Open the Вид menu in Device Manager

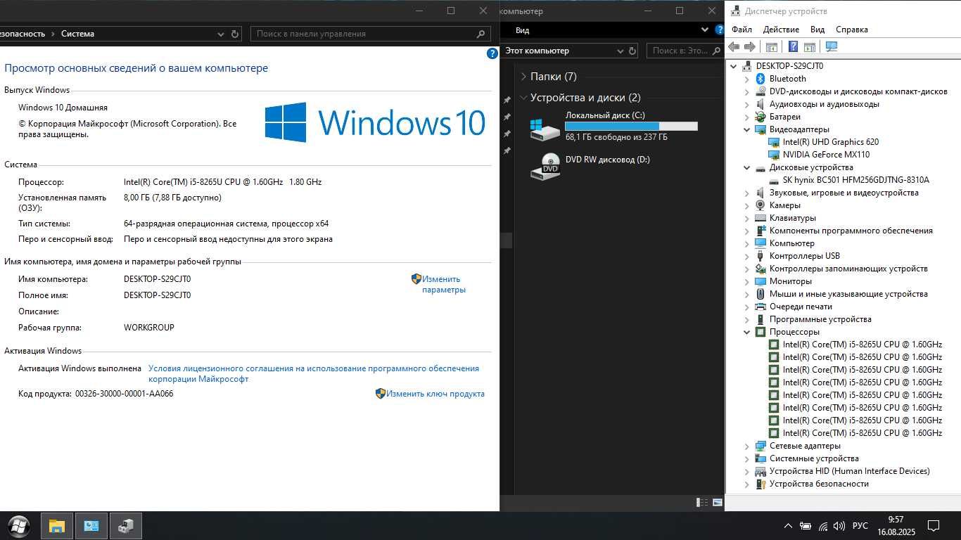click(x=817, y=30)
